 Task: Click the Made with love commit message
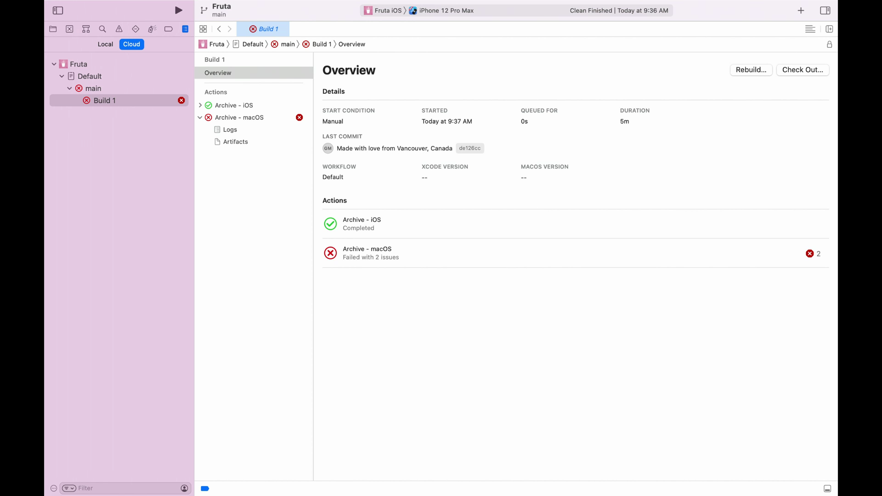click(x=394, y=148)
